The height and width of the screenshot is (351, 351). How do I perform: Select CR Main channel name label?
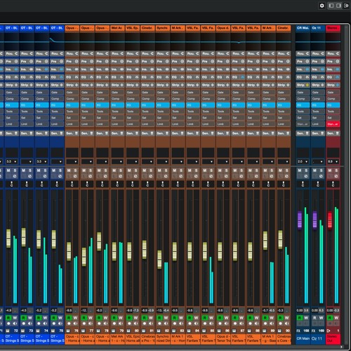303,338
